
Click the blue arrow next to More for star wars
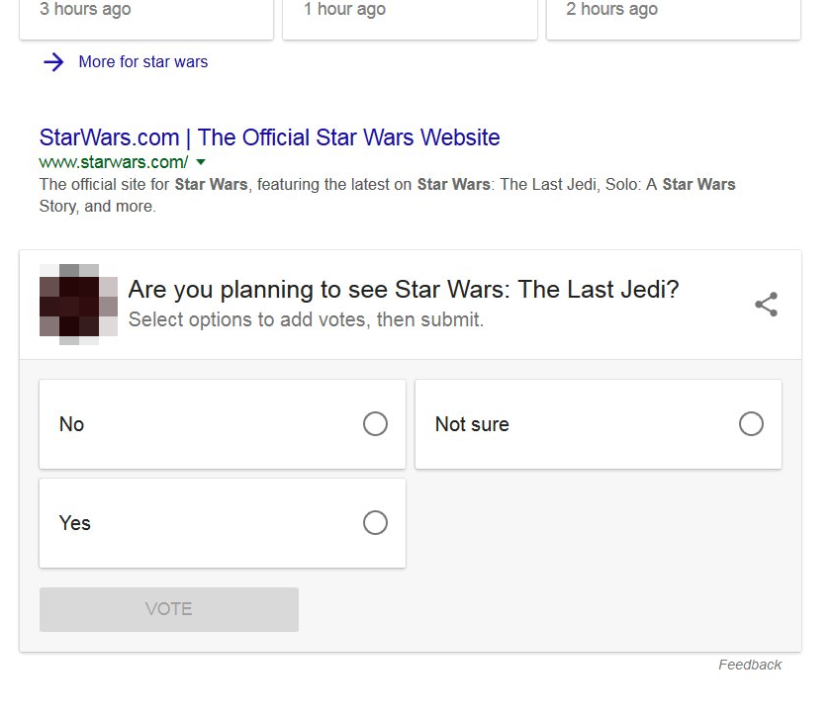(52, 61)
